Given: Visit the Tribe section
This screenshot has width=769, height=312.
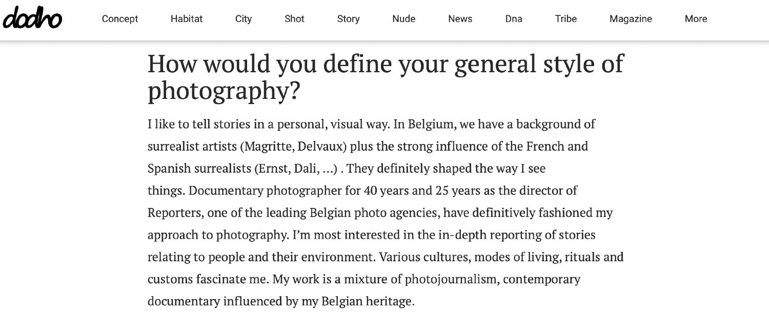Looking at the screenshot, I should (565, 19).
